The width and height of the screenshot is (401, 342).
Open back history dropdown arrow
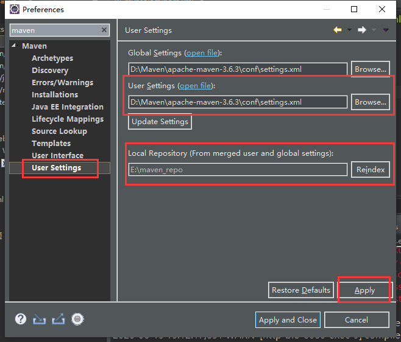(349, 30)
